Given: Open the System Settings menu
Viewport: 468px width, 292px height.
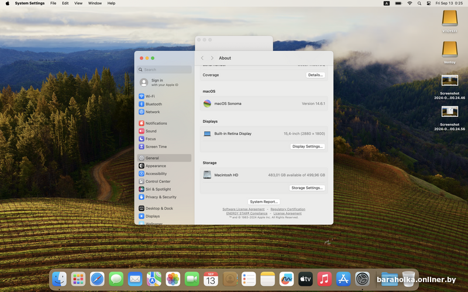Looking at the screenshot, I should 30,4.
